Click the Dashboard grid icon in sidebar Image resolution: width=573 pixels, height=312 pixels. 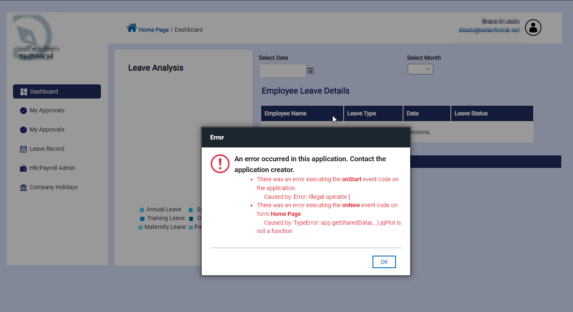click(24, 92)
